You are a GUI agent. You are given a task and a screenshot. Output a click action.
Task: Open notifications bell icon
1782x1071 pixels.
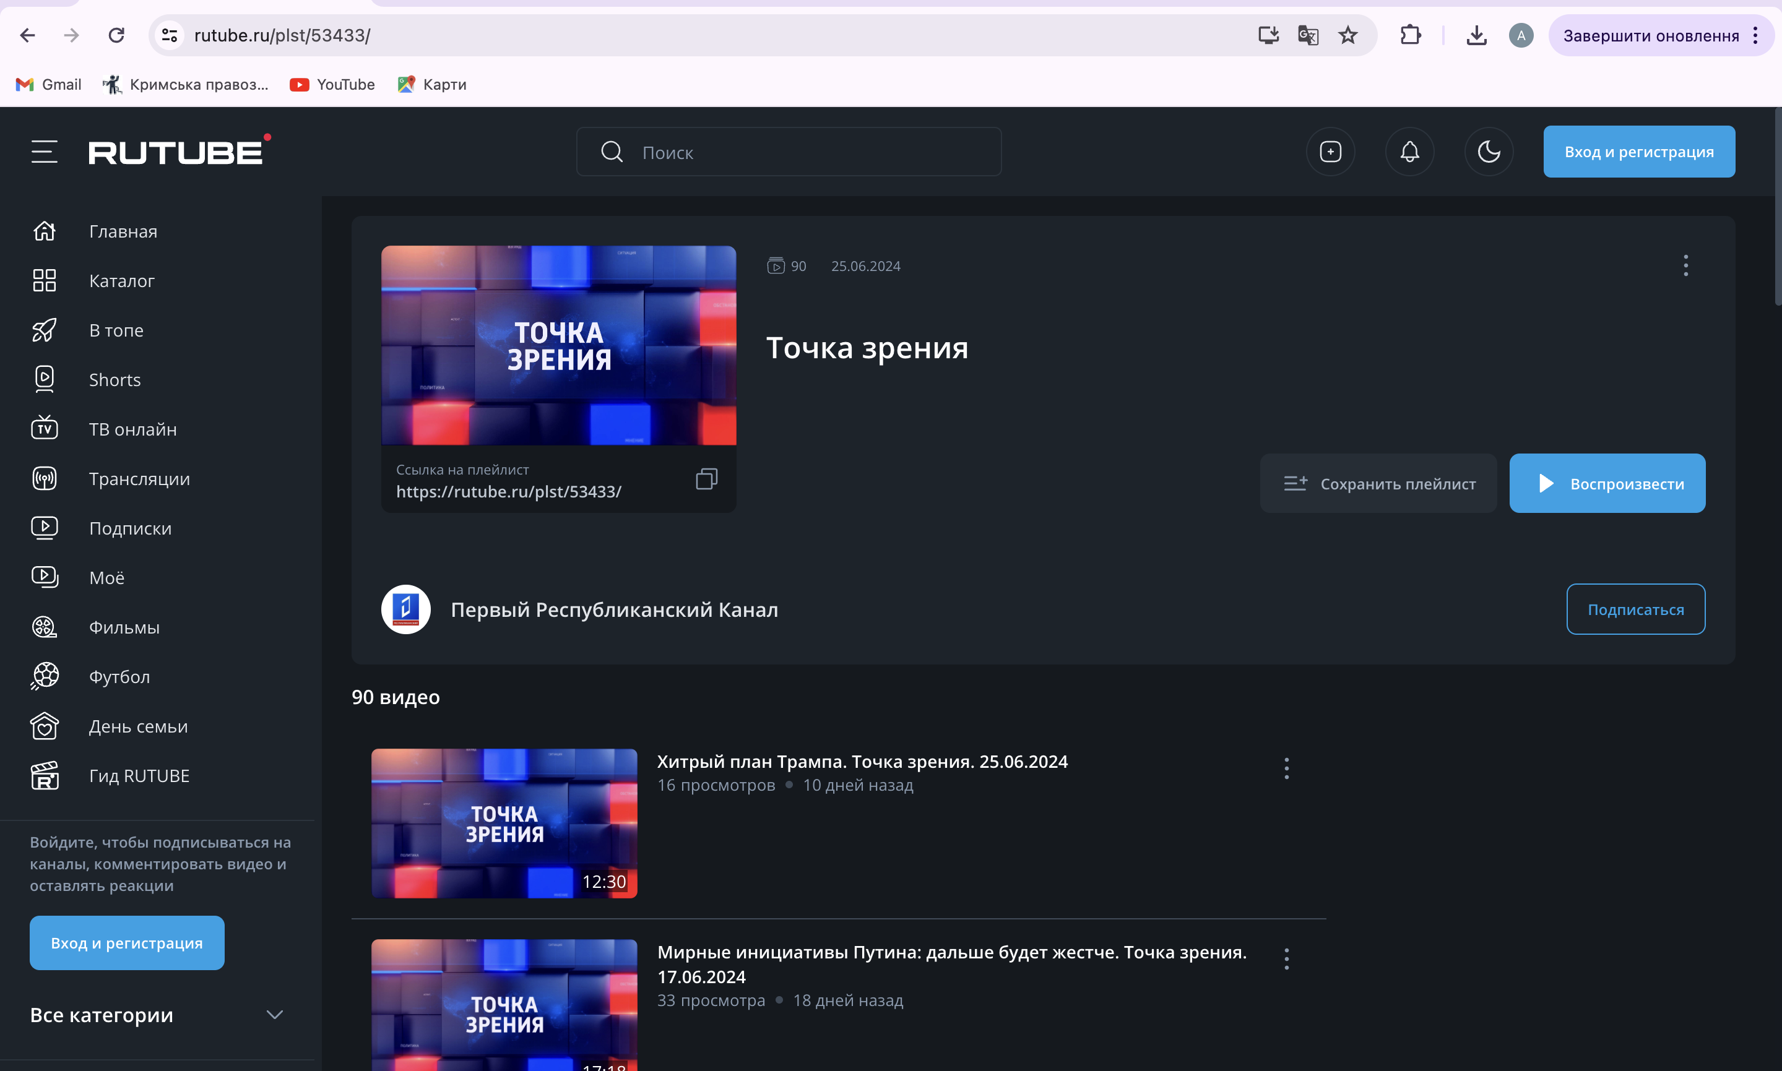click(1409, 152)
